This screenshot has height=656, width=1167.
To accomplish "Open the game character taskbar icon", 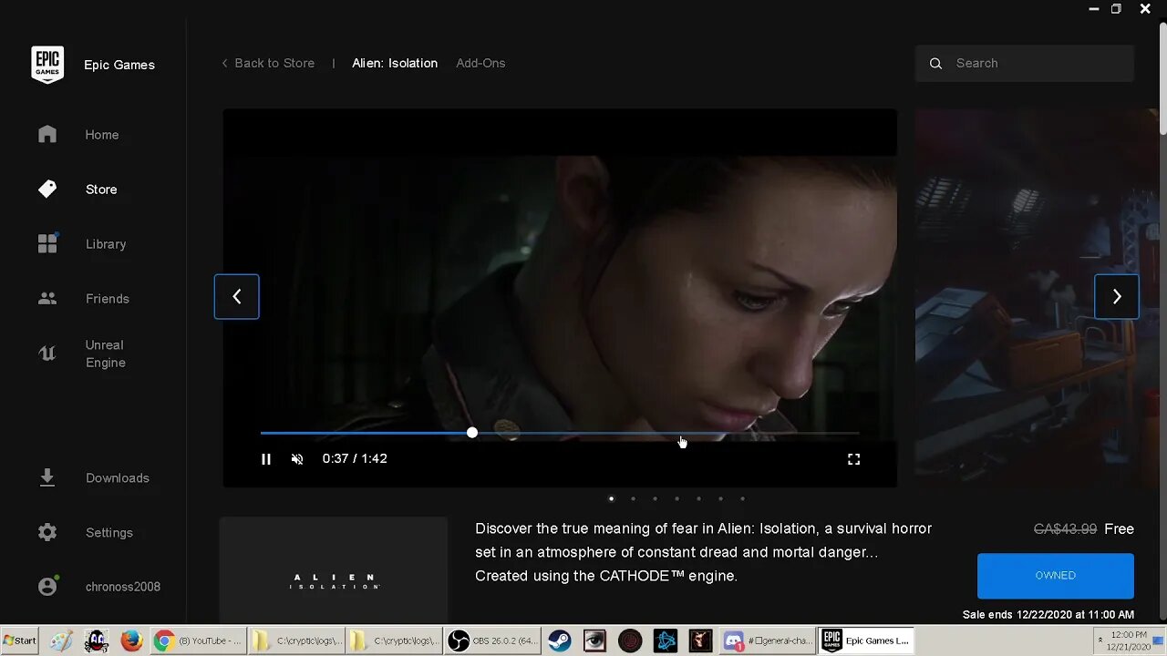I will pyautogui.click(x=700, y=641).
